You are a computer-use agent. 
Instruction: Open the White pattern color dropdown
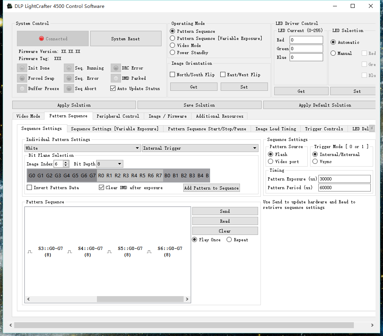coord(83,148)
